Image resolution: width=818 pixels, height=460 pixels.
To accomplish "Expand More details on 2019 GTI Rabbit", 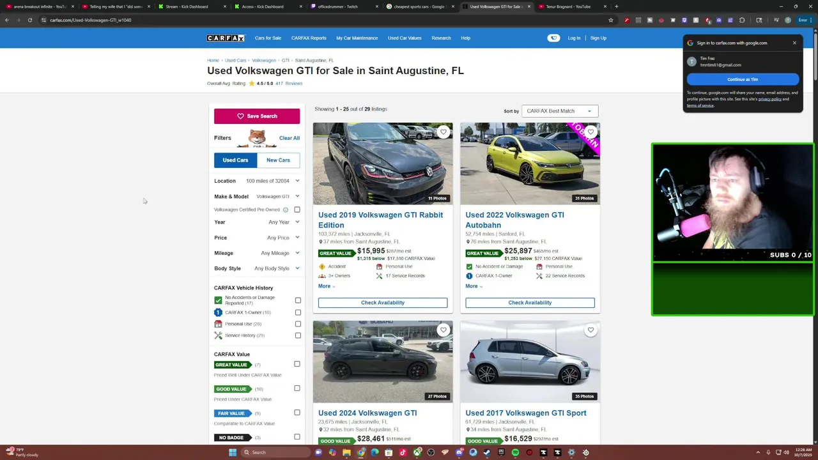I will coord(327,286).
